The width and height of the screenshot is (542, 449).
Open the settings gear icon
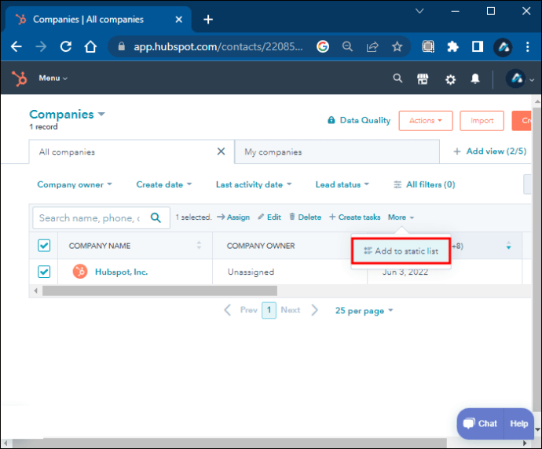point(450,80)
